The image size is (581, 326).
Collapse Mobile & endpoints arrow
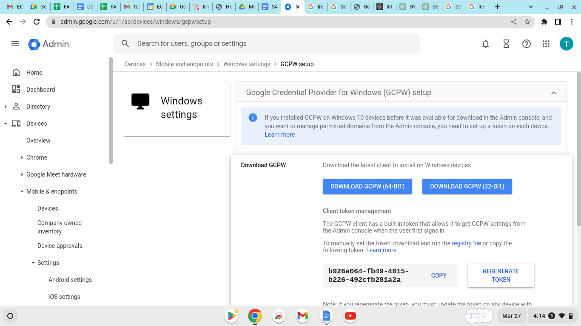coord(22,191)
